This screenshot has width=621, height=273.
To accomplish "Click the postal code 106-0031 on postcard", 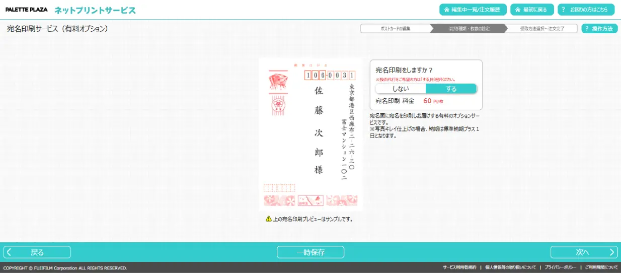I will pos(330,76).
